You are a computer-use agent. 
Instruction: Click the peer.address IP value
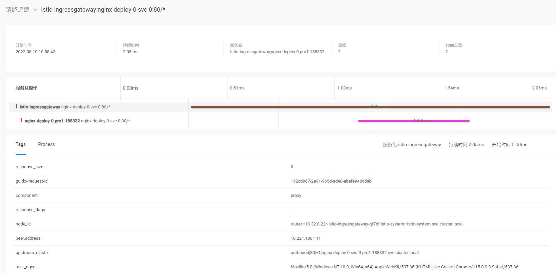coord(305,238)
